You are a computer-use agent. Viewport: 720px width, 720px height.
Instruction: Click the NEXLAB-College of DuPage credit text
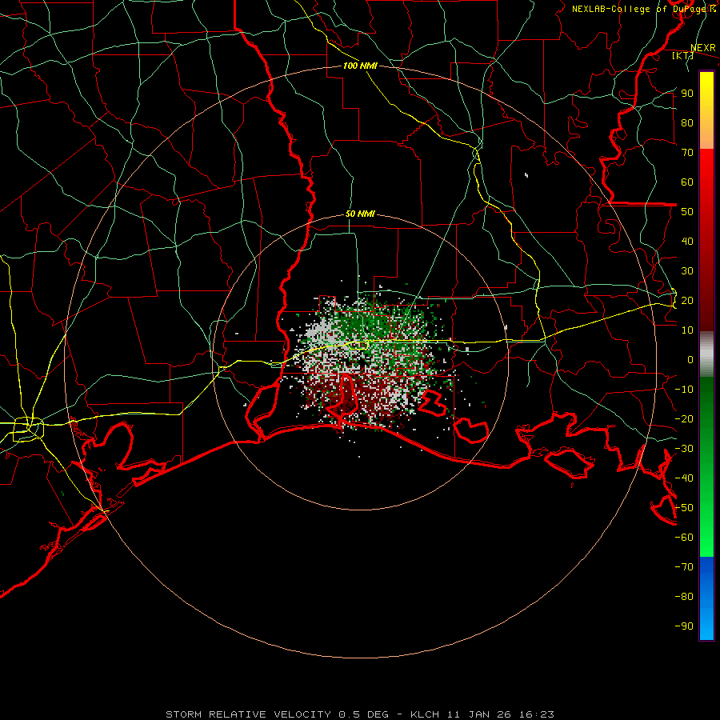coord(643,9)
